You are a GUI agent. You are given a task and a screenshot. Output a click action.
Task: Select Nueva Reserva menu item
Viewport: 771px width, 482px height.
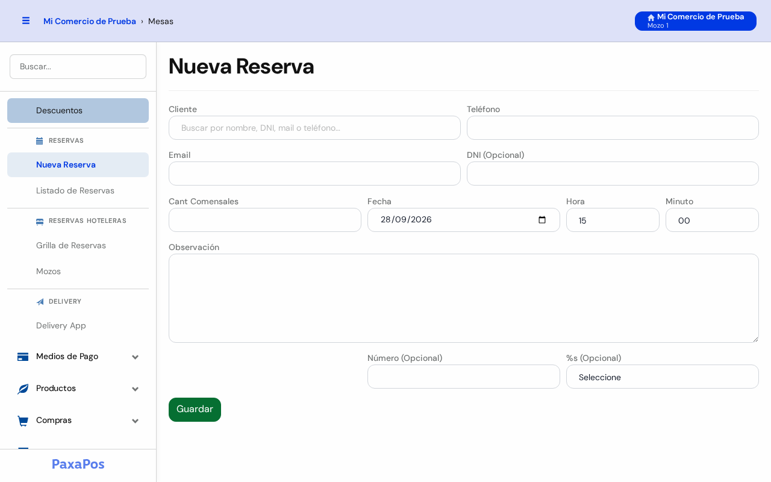(x=78, y=164)
